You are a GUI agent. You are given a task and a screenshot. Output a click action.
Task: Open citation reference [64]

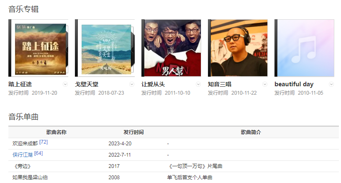point(38,153)
